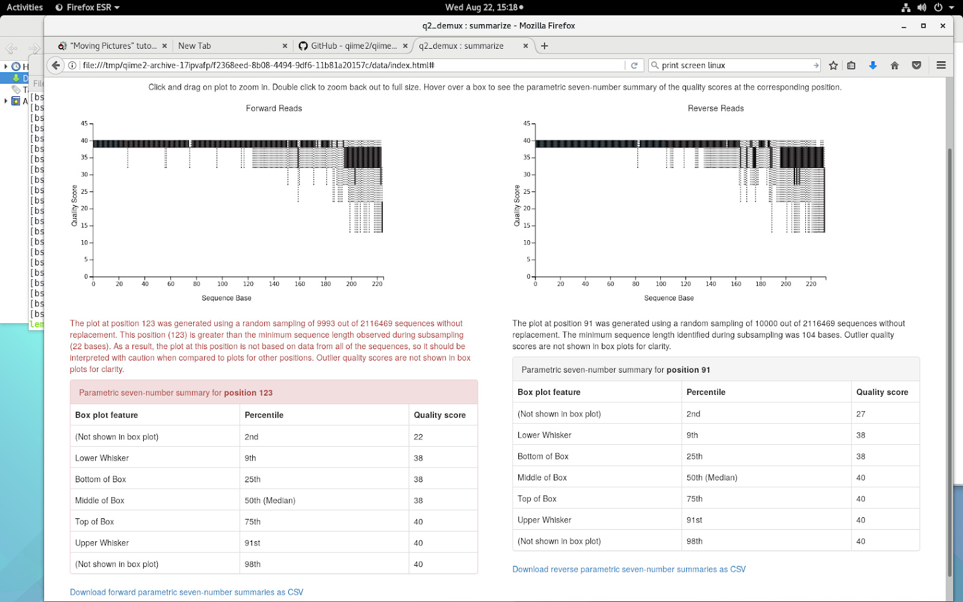Select the q2_demux : summarize tab
Viewport: 963px width, 602px height.
pos(472,46)
